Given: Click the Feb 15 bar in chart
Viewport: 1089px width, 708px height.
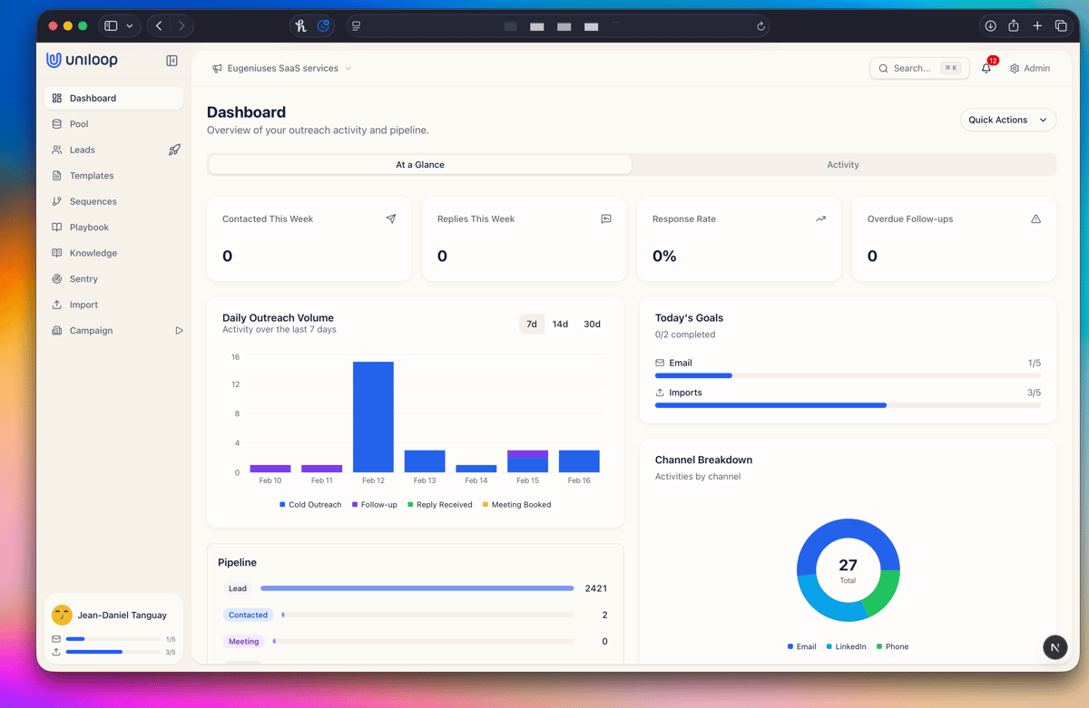Looking at the screenshot, I should [527, 461].
